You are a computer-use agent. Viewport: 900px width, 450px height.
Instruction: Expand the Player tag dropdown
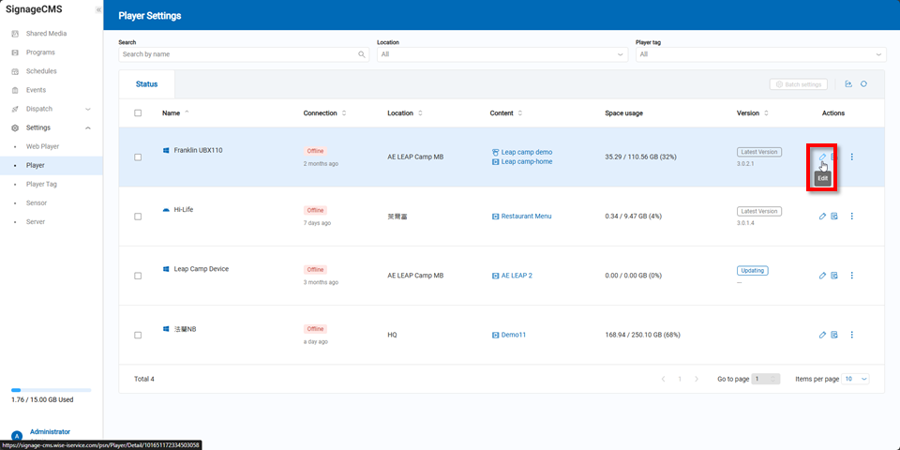760,54
